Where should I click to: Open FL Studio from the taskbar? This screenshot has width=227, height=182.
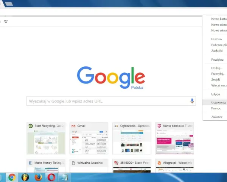(25, 177)
